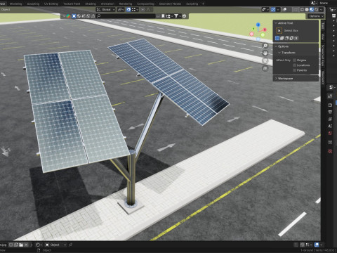Open the Output properties tab icon
The image size is (337, 253).
(330, 112)
